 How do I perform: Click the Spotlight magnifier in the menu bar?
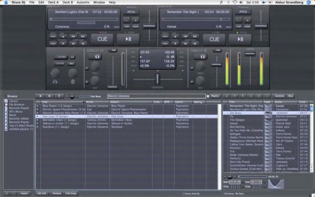point(309,2)
